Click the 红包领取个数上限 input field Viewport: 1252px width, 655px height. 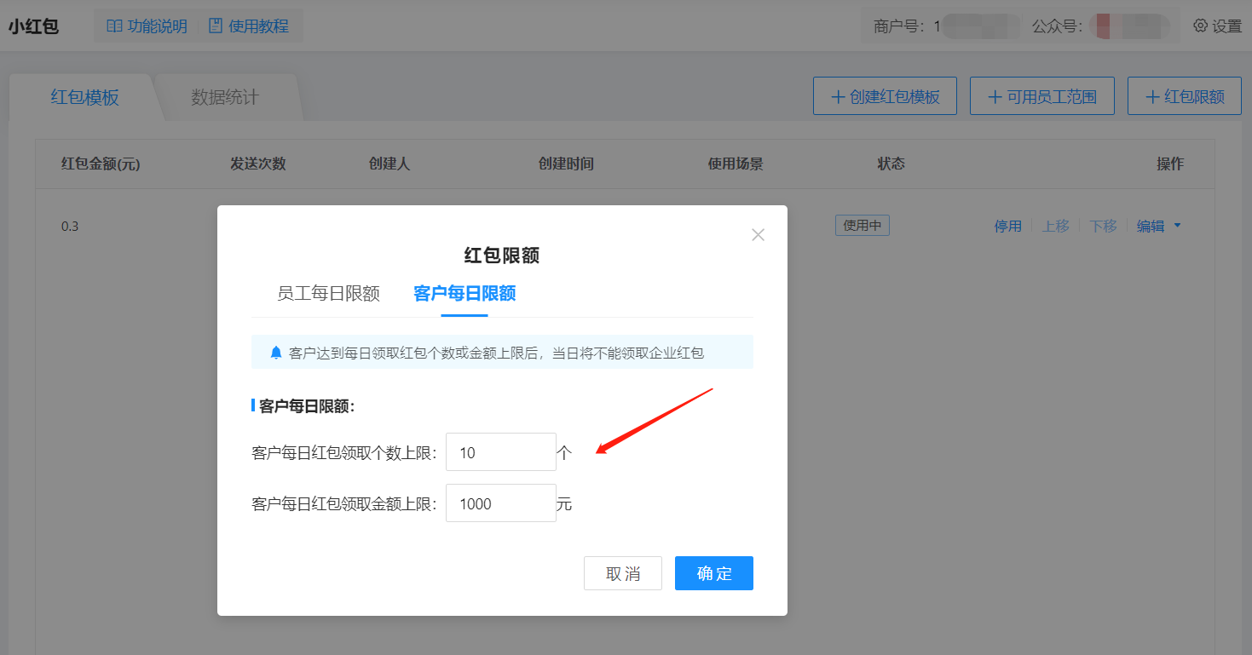[501, 452]
